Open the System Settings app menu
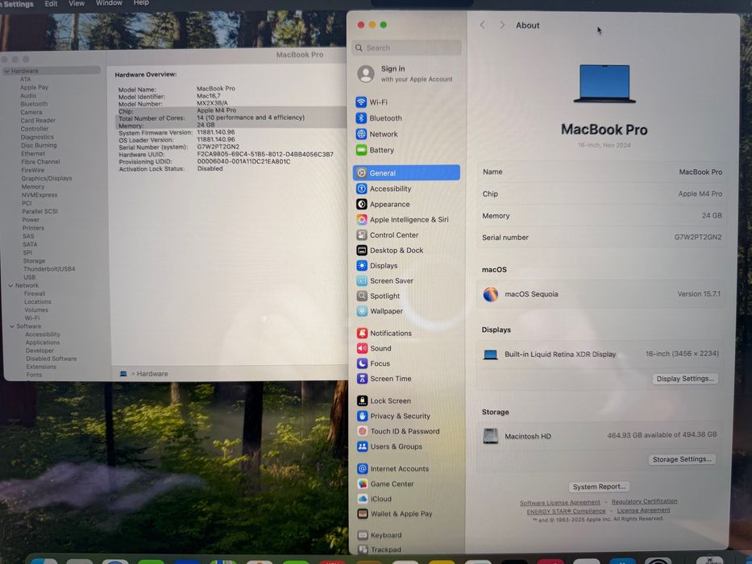This screenshot has width=752, height=564. (x=17, y=4)
